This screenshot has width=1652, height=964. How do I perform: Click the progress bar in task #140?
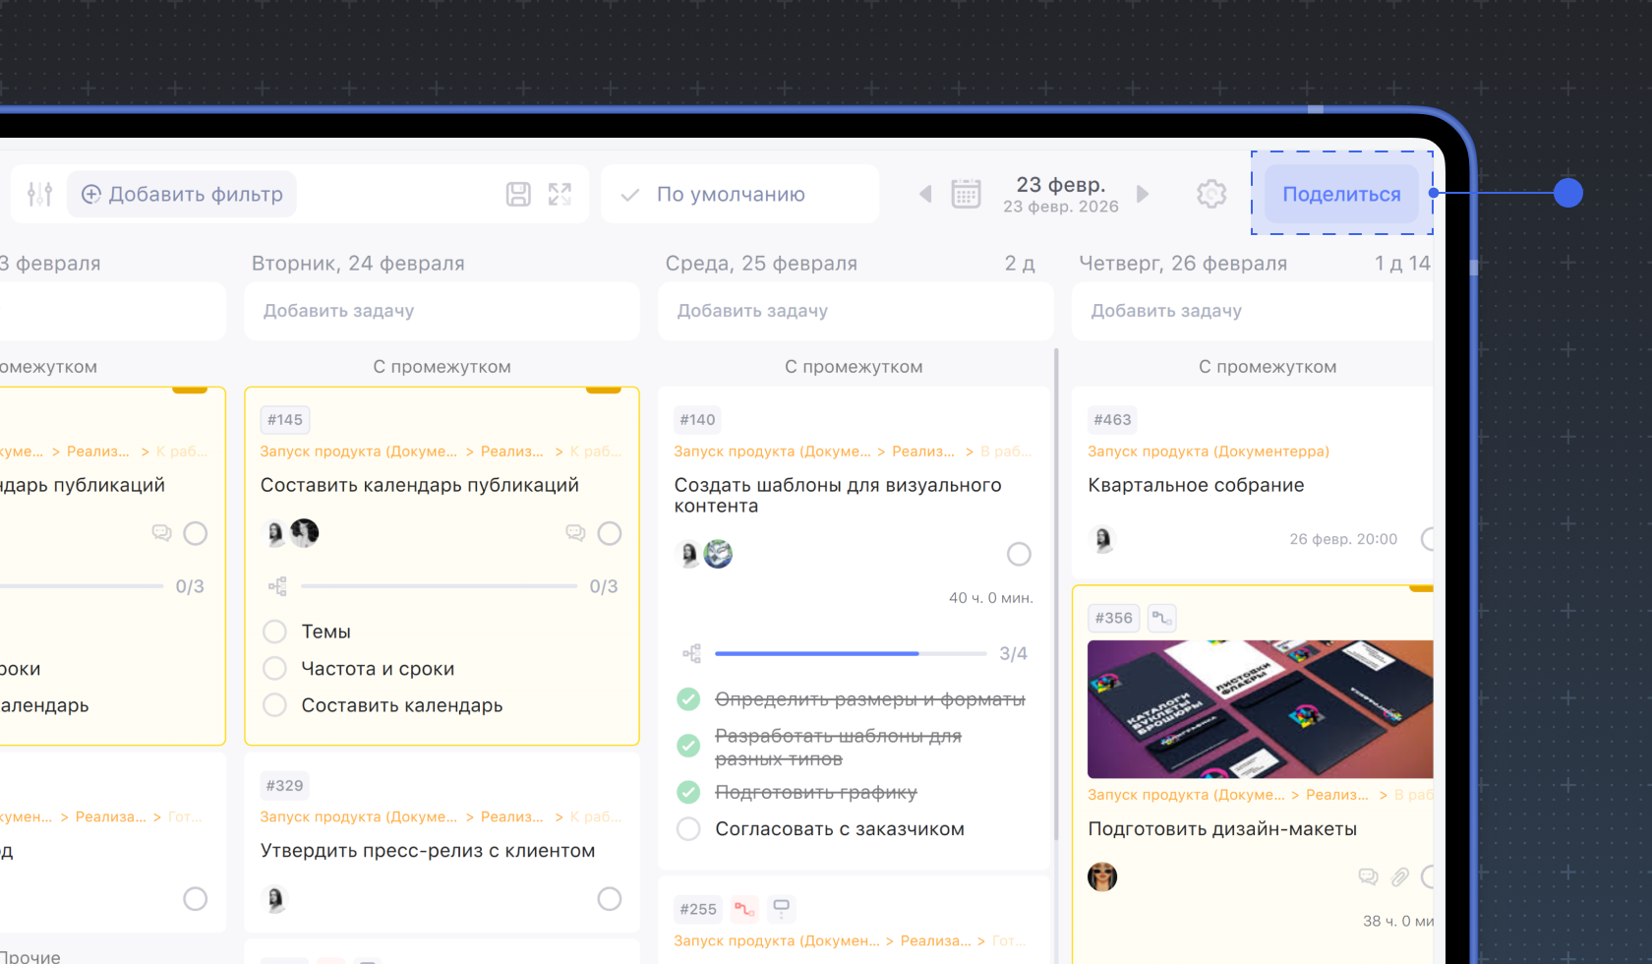(850, 653)
